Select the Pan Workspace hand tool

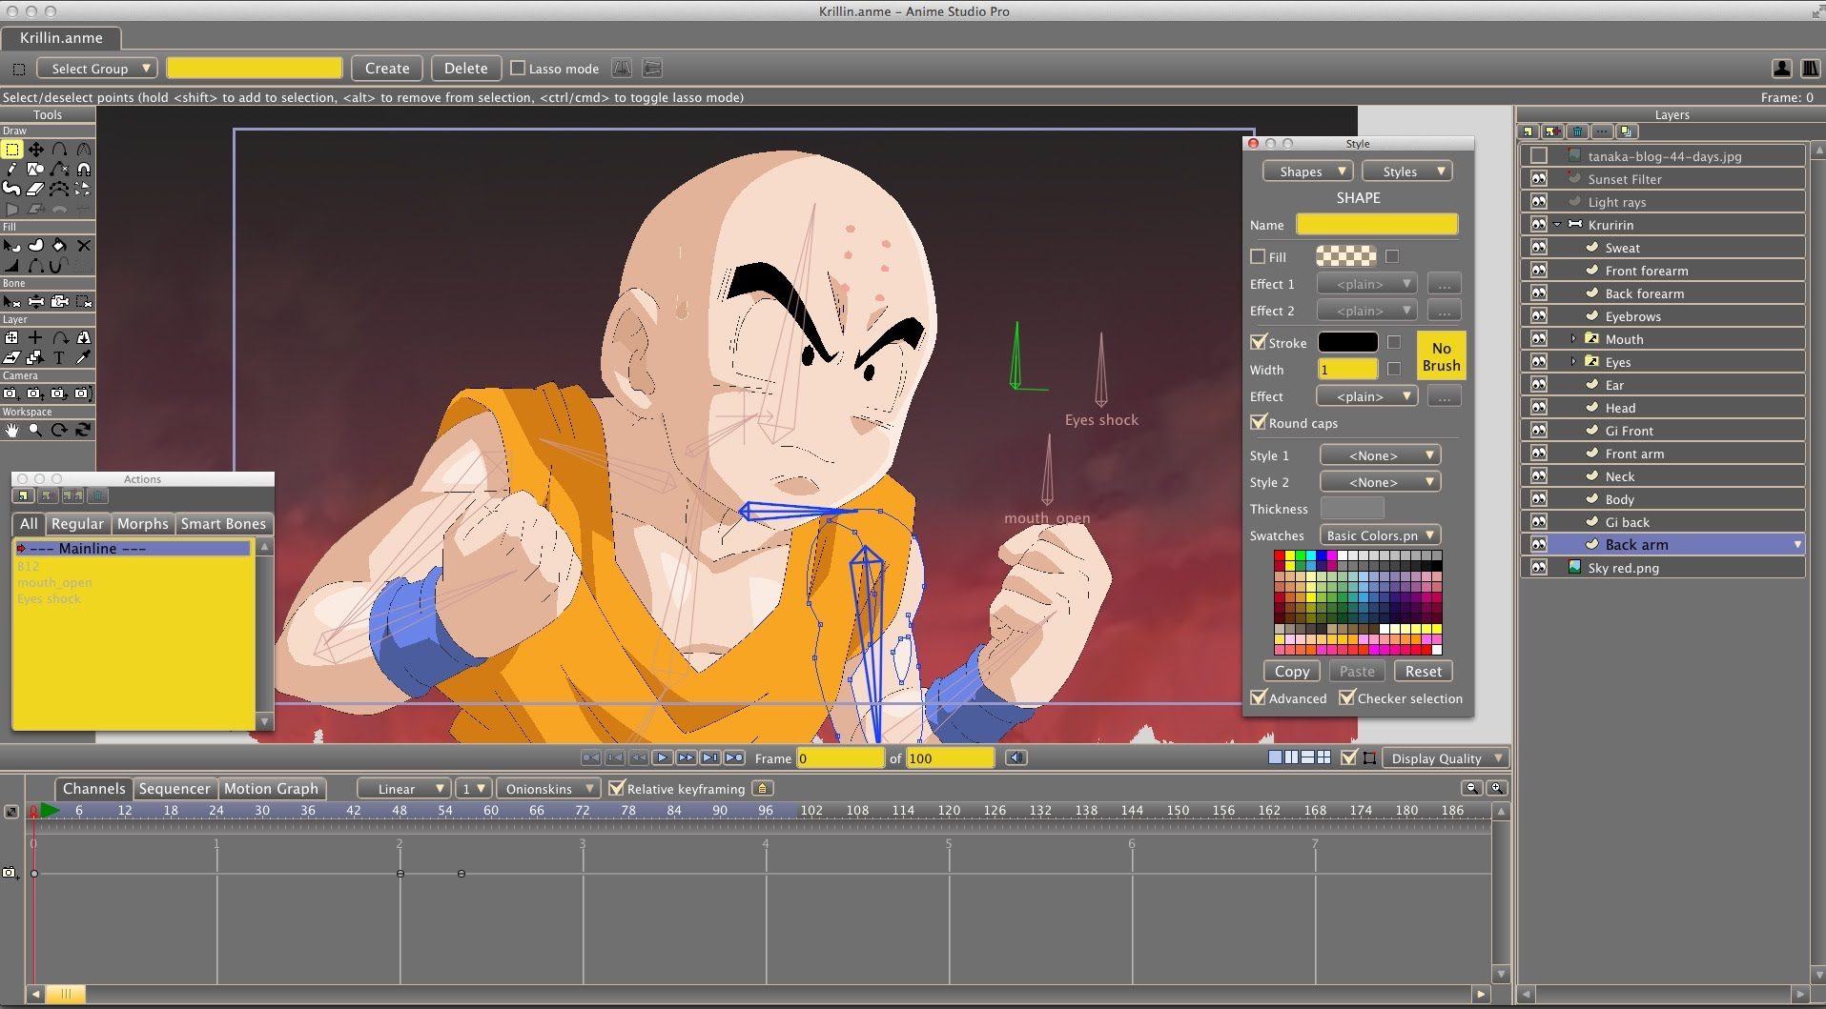[11, 430]
